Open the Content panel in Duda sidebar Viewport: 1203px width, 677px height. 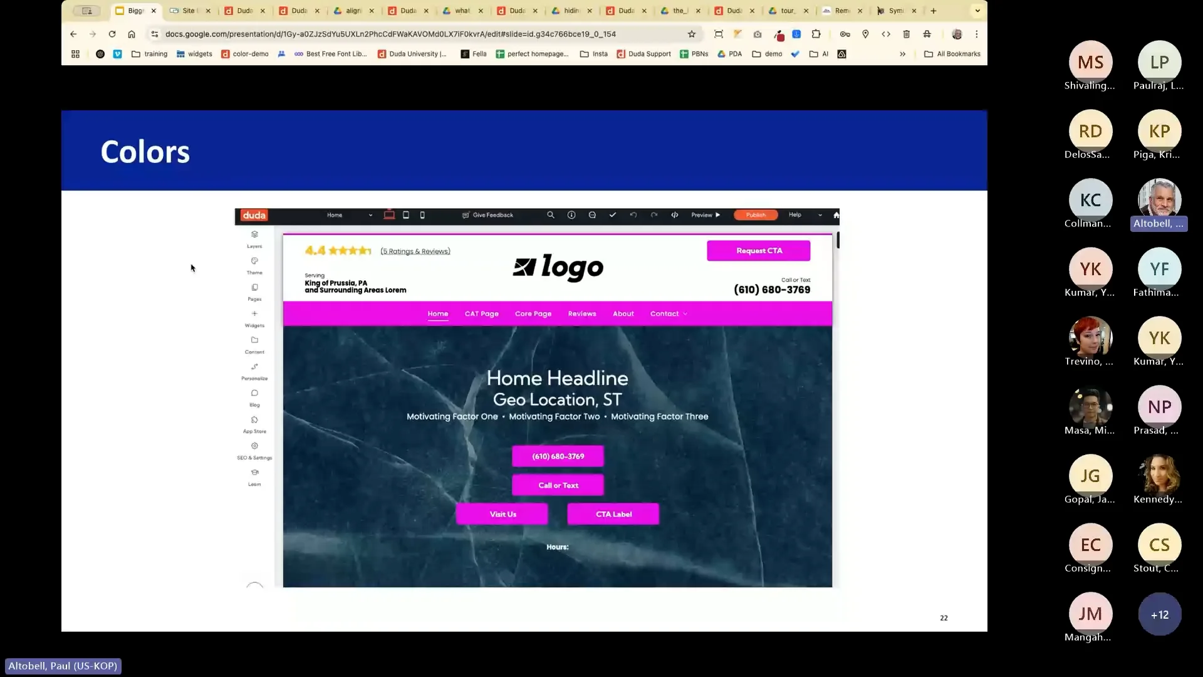[x=254, y=345]
